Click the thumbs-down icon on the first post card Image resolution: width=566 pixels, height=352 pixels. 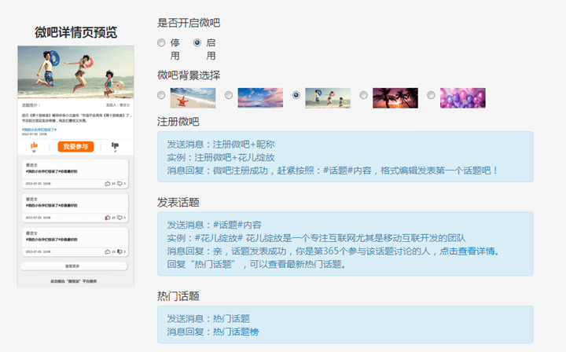(x=119, y=184)
